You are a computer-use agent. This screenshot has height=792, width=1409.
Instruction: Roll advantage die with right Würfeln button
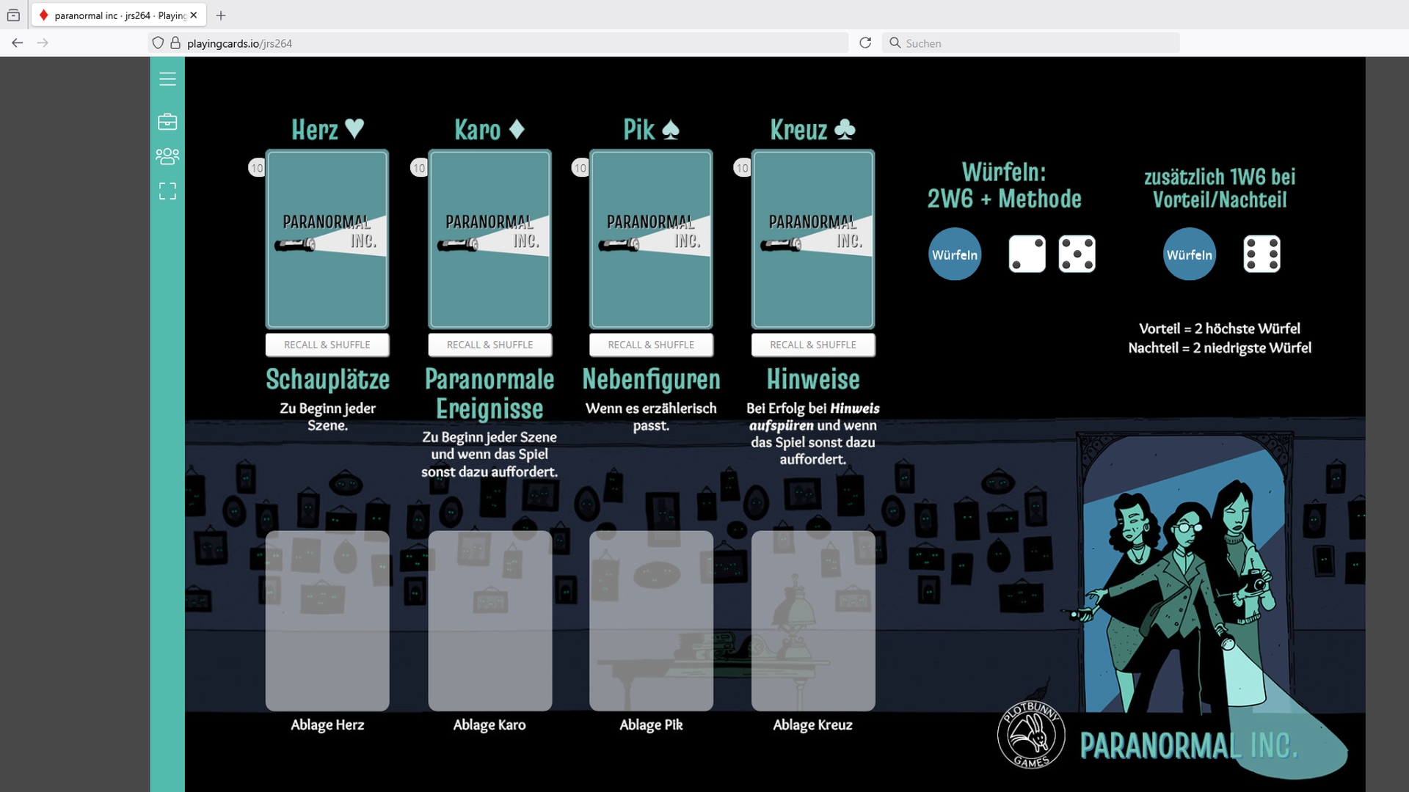pos(1189,254)
